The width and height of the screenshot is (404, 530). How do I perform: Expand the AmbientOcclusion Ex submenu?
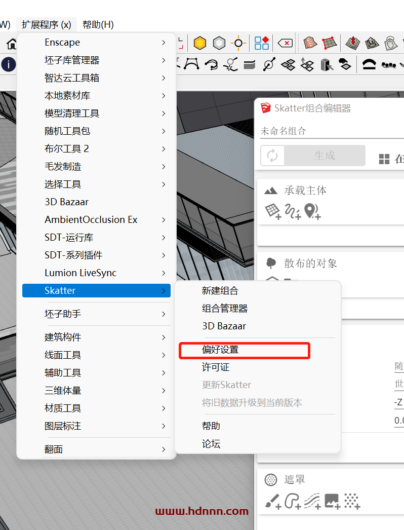tap(96, 220)
